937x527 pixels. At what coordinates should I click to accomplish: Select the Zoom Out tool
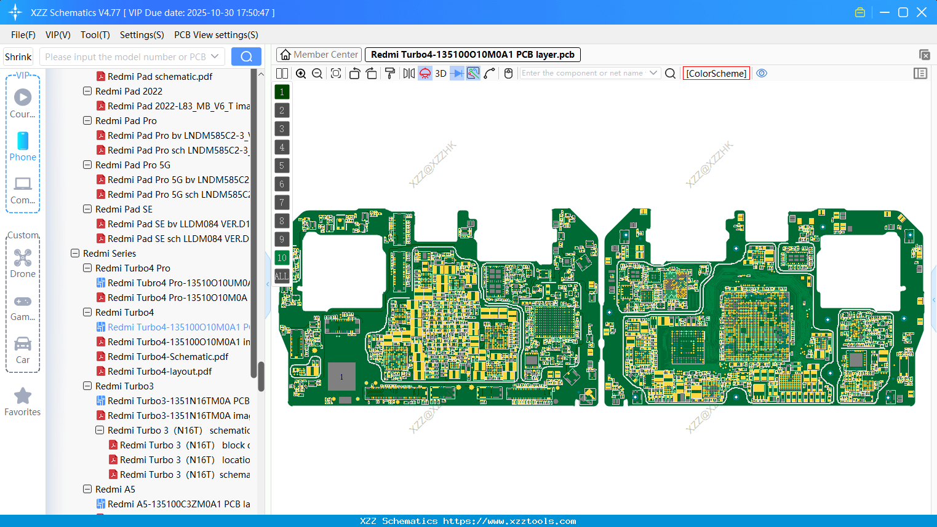(x=317, y=73)
